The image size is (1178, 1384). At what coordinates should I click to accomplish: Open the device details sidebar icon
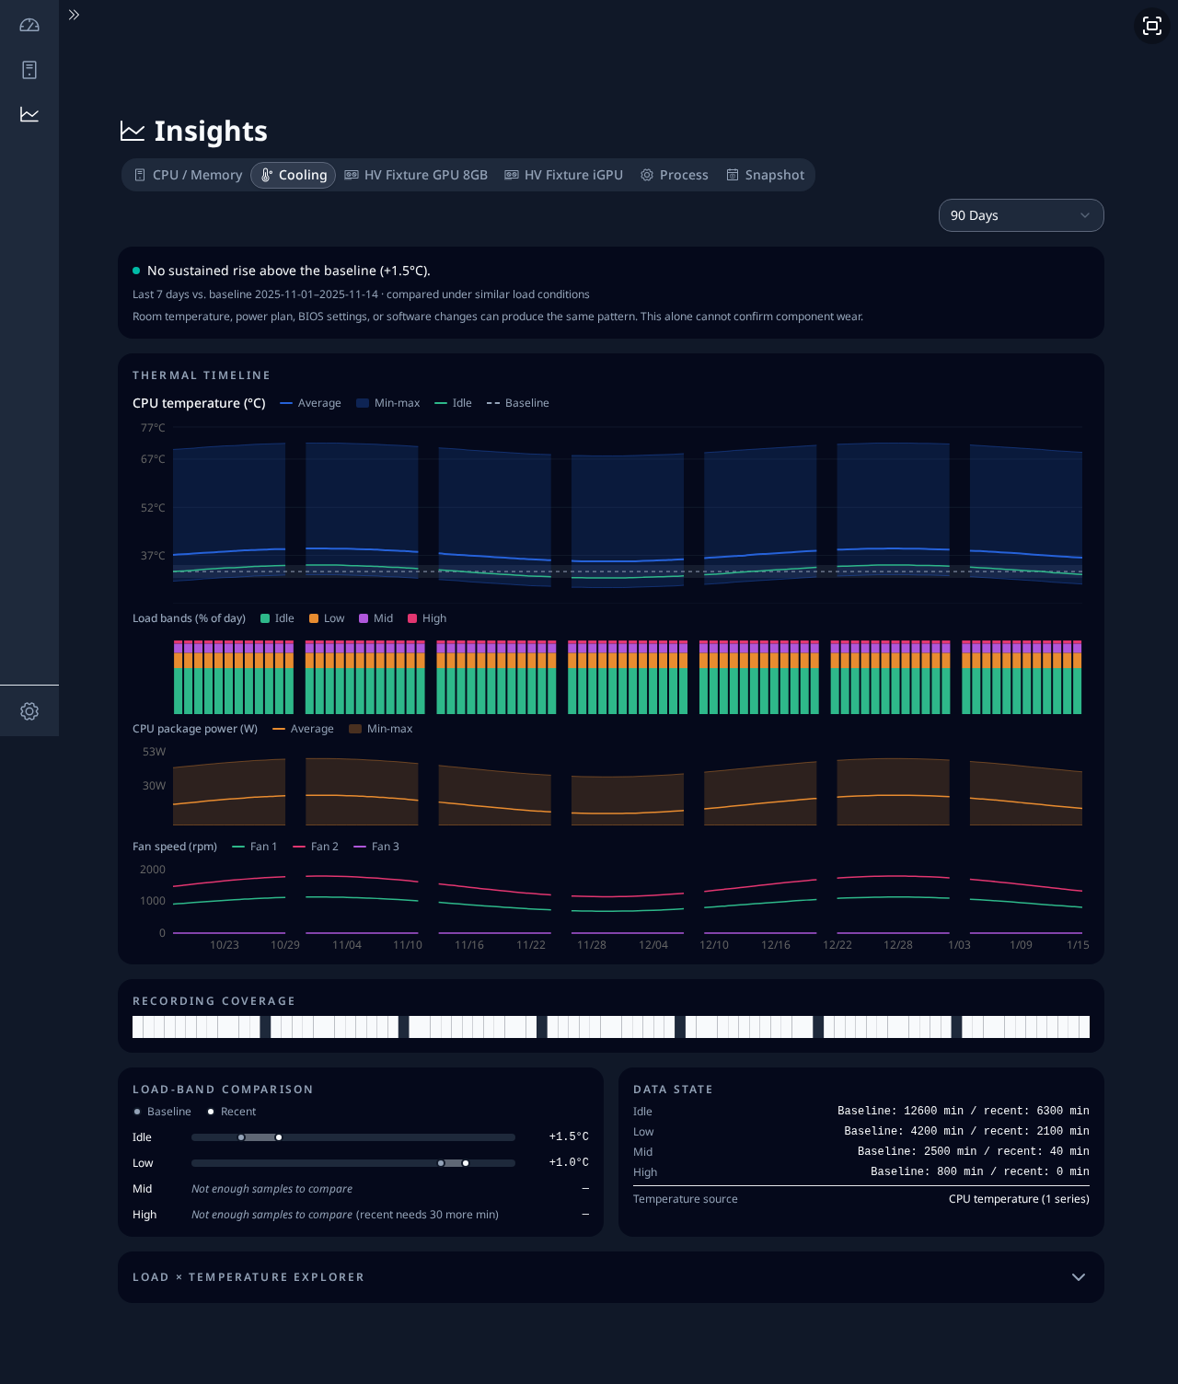pos(29,70)
